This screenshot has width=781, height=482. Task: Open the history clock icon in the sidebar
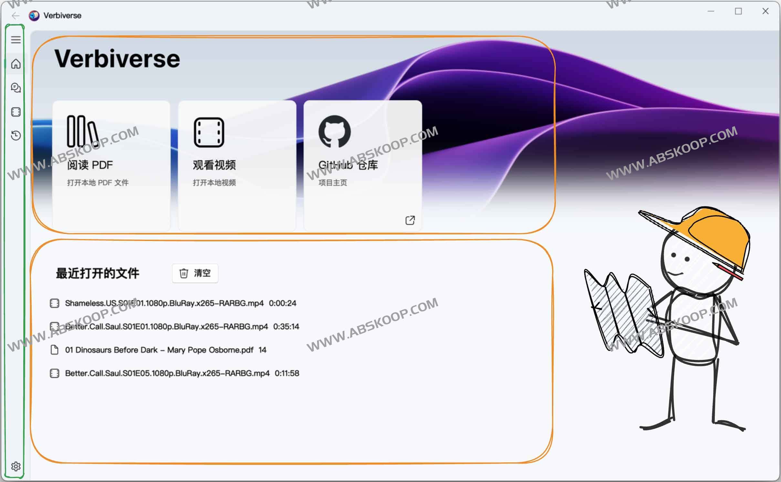pos(15,136)
